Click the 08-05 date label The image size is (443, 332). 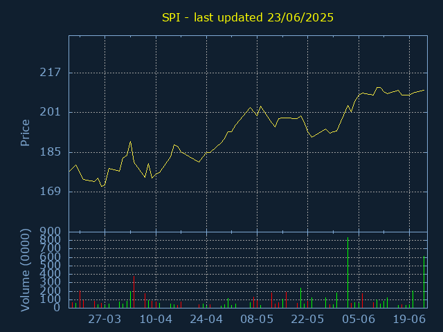click(257, 320)
